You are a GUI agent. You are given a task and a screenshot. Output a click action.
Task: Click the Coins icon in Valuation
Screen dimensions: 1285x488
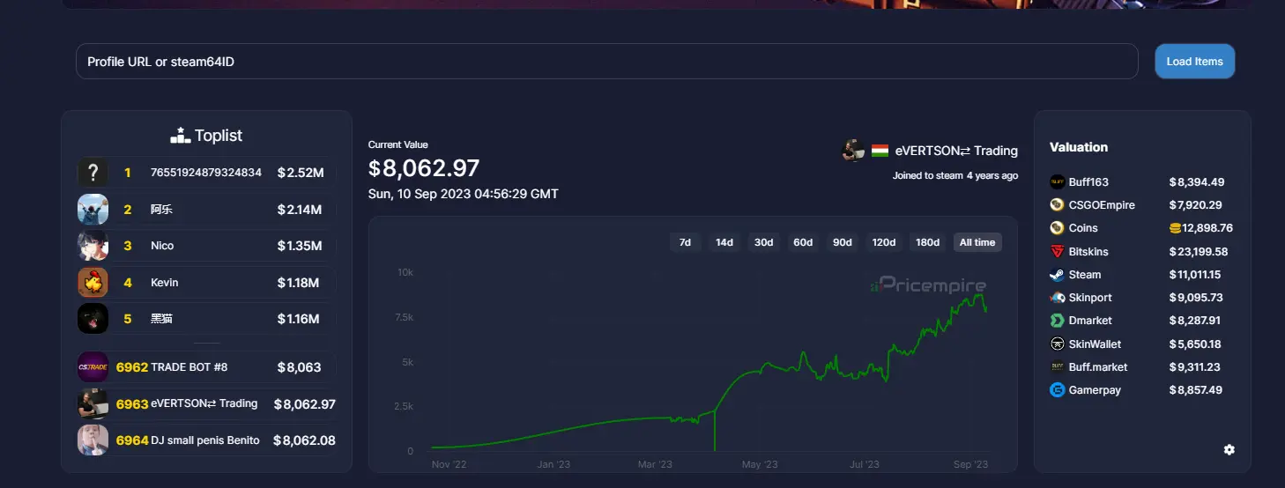click(1058, 228)
